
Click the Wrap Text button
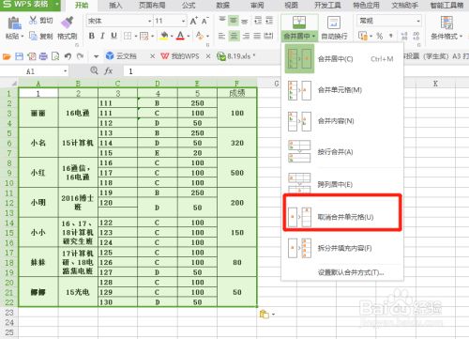coord(334,28)
